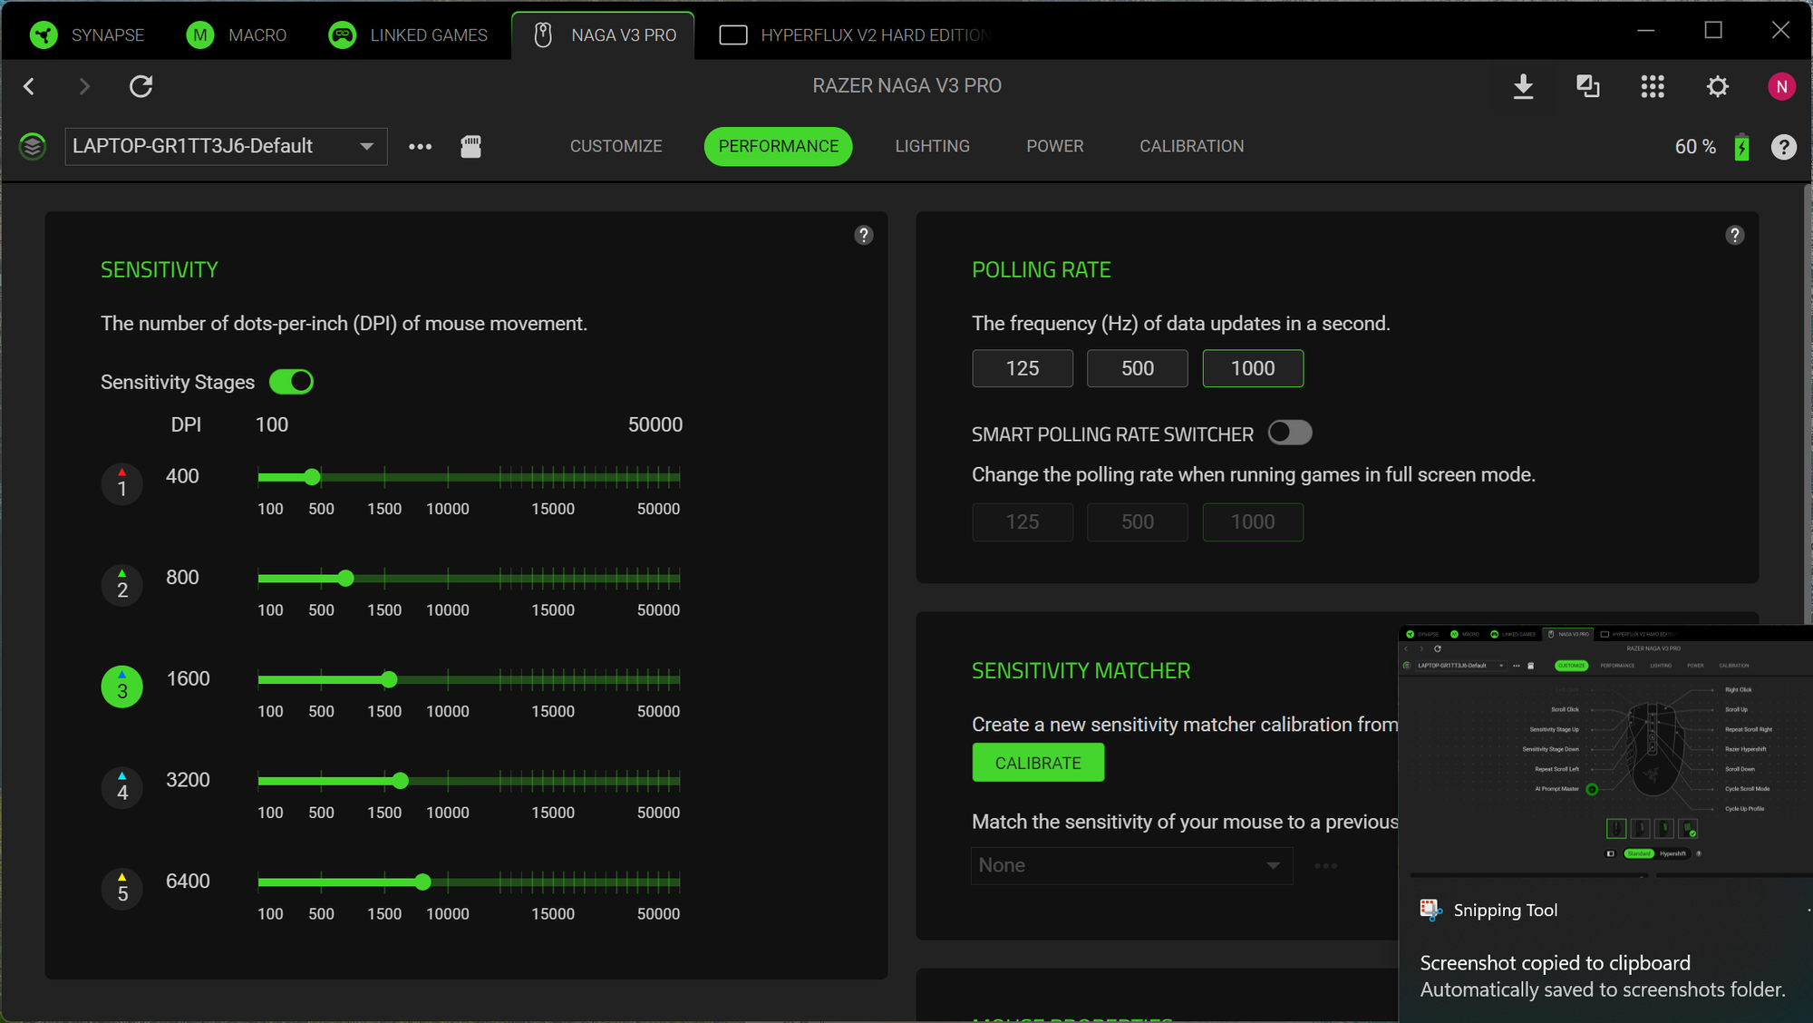Open the Snipping Tool screenshot thumbnail
Image resolution: width=1813 pixels, height=1023 pixels.
coord(1605,750)
